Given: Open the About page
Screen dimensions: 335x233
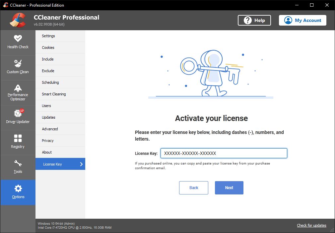Looking at the screenshot, I should coord(46,152).
